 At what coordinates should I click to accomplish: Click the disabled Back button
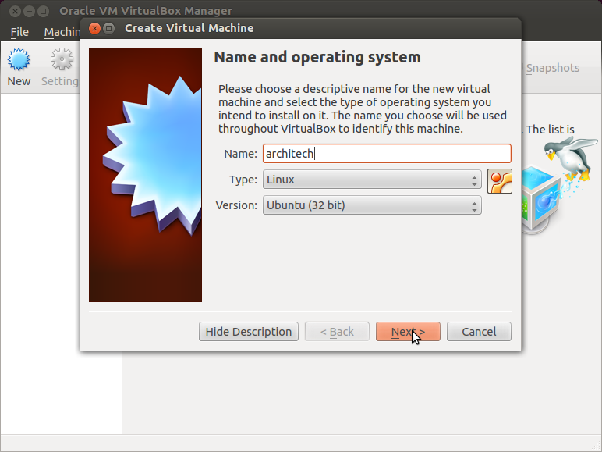[337, 331]
